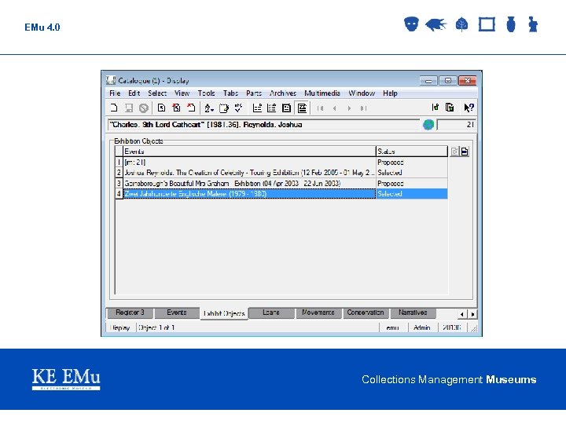The width and height of the screenshot is (566, 424).
Task: Open the Window menu
Action: pyautogui.click(x=362, y=93)
